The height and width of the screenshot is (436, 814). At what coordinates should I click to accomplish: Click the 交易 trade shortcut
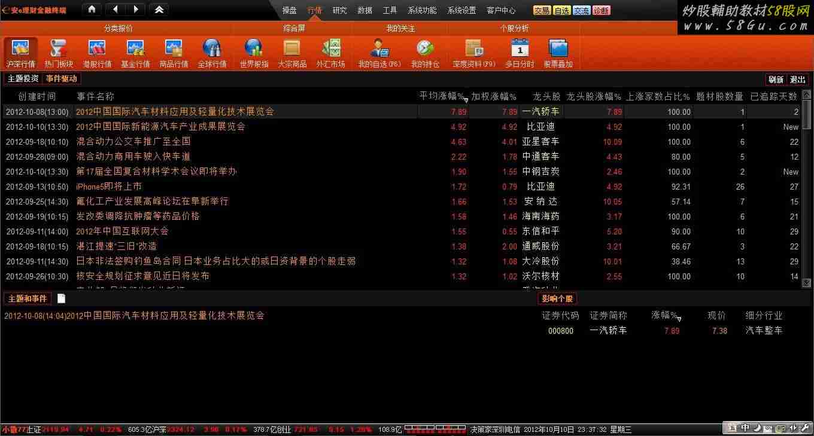coord(542,10)
